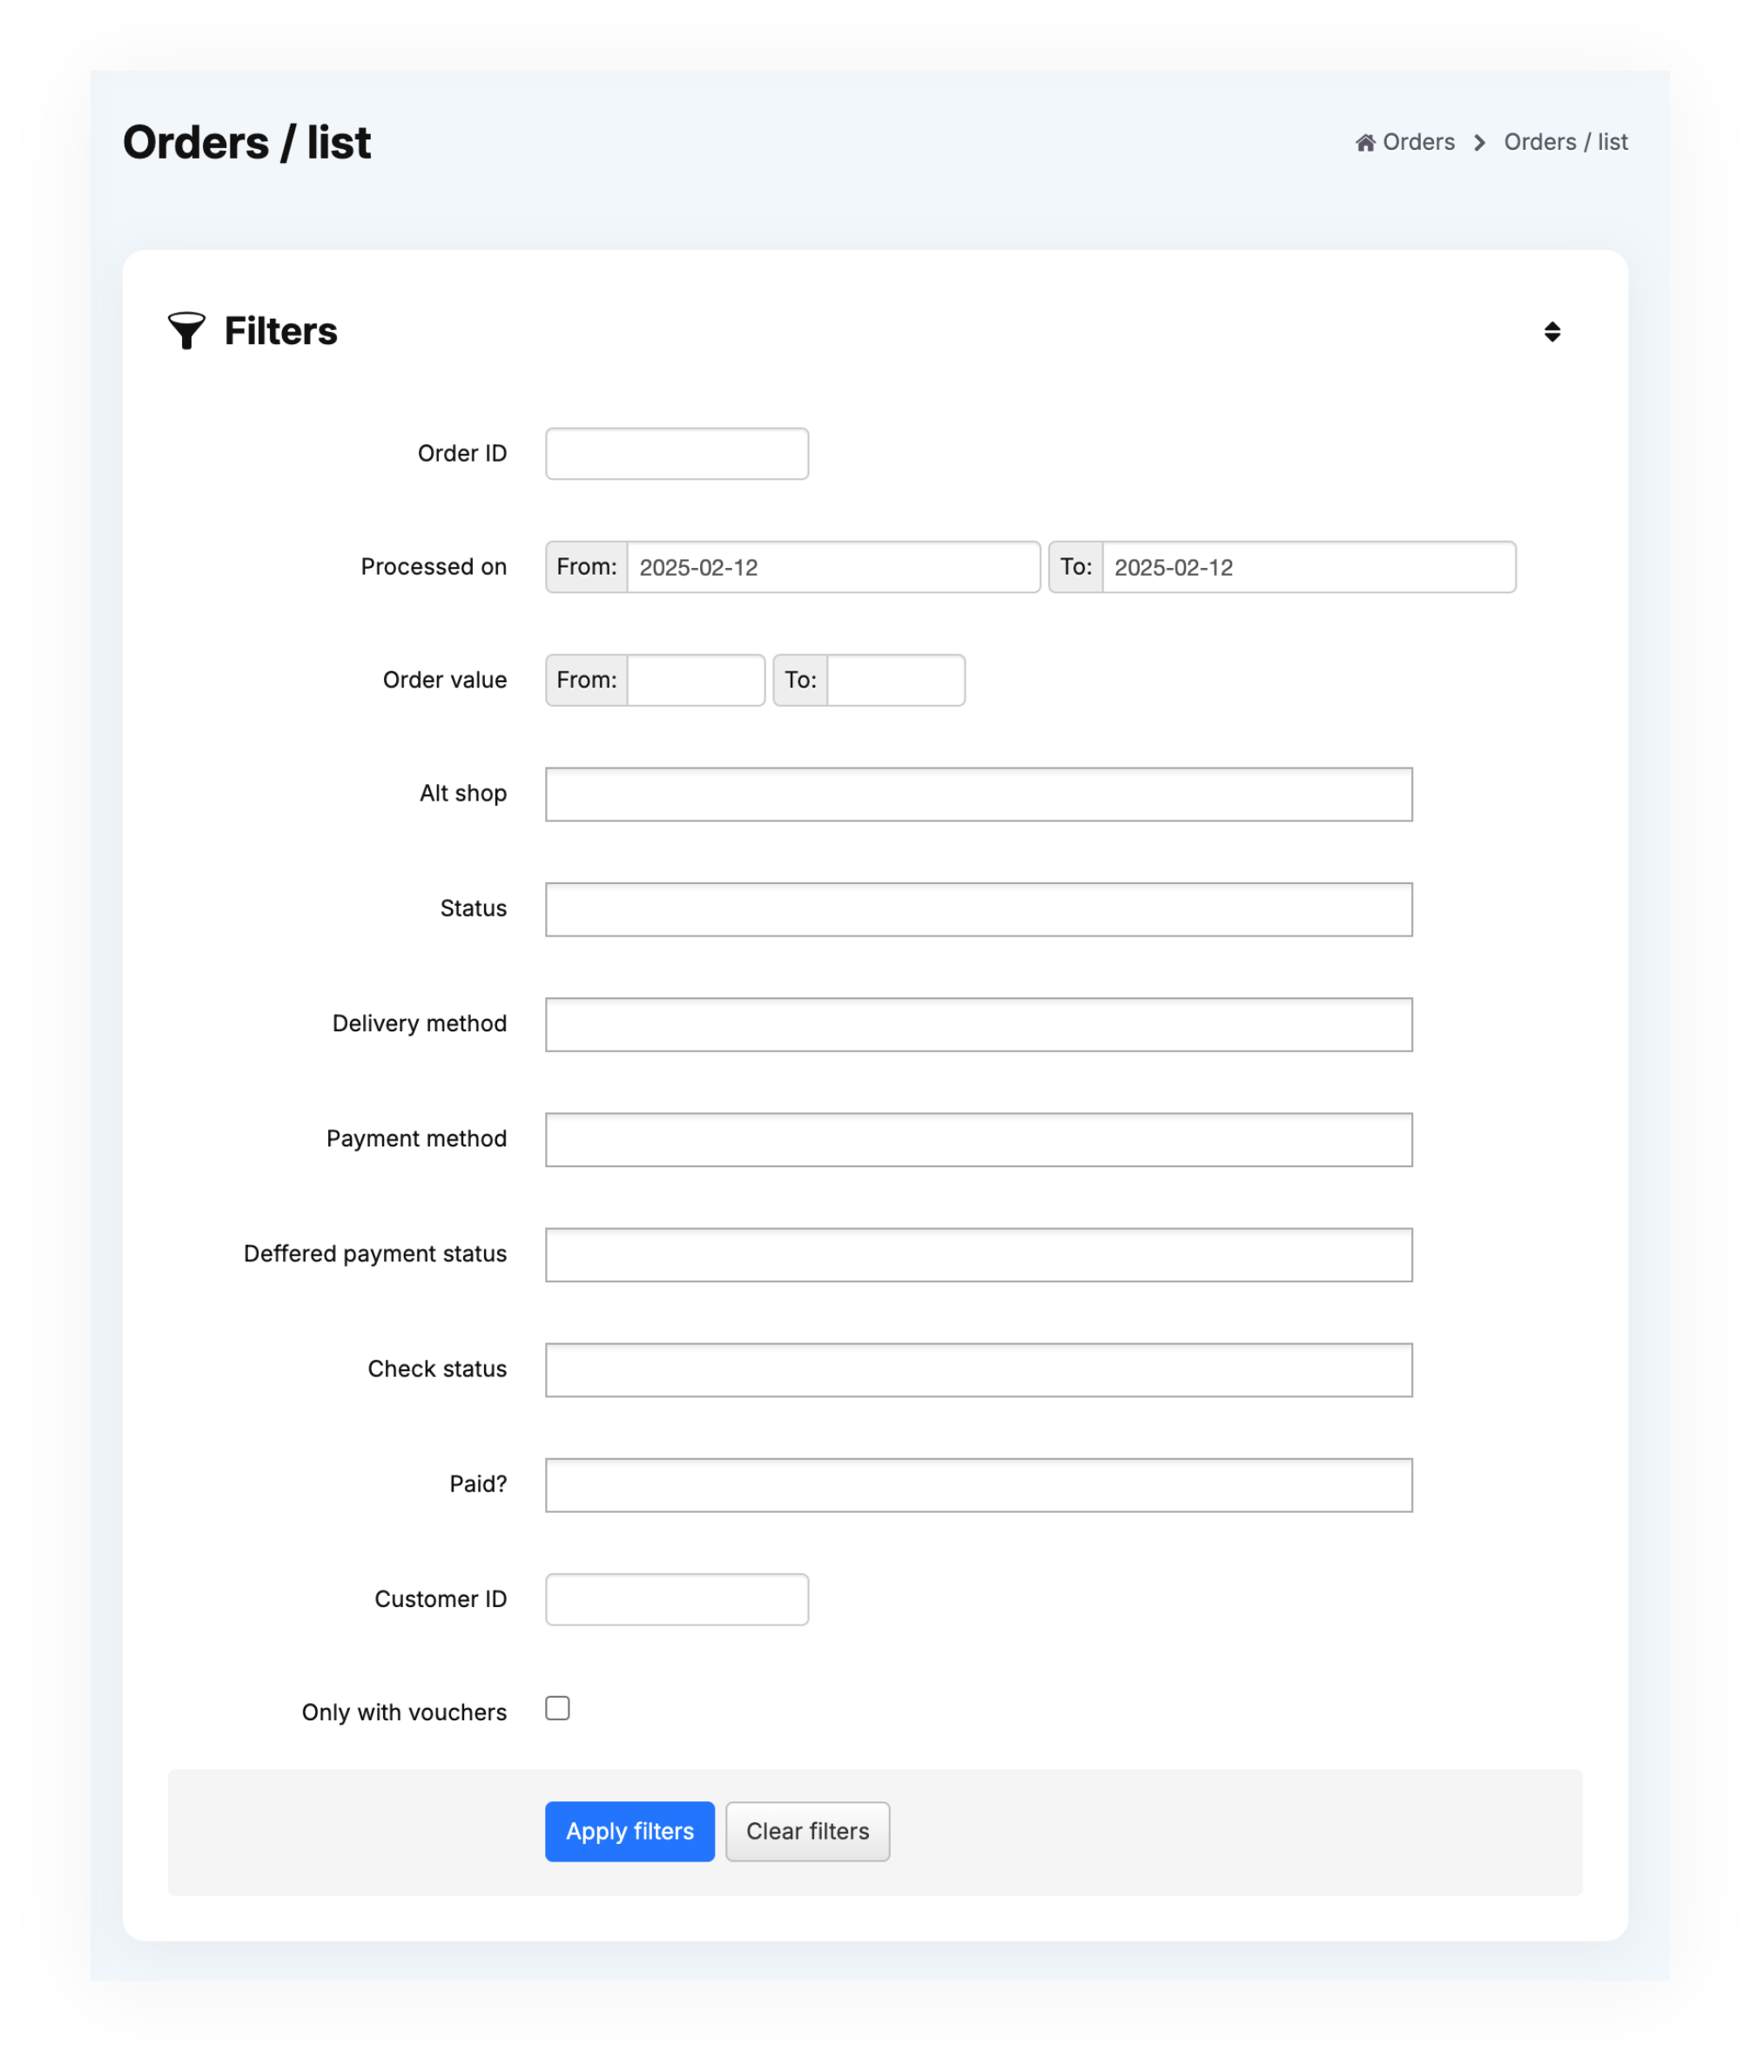The width and height of the screenshot is (1757, 2054).
Task: Enable the Only with vouchers checkbox
Action: (558, 1708)
